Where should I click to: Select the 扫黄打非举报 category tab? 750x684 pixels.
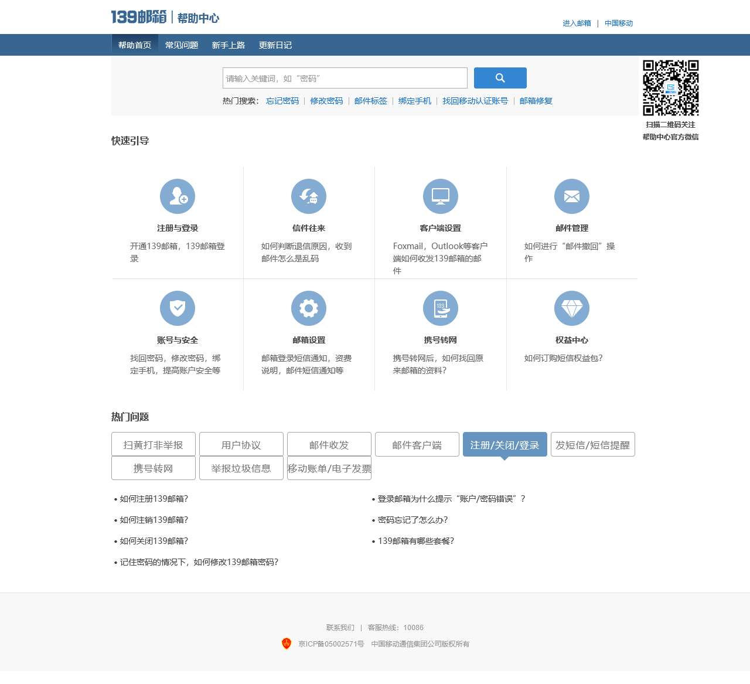154,444
